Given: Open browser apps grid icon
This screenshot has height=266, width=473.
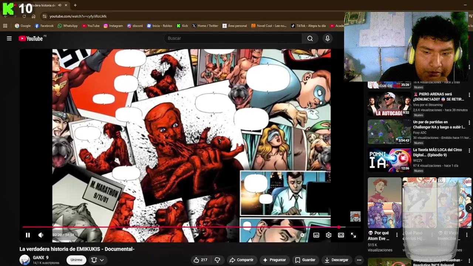Looking at the screenshot, I should pyautogui.click(x=5, y=26).
